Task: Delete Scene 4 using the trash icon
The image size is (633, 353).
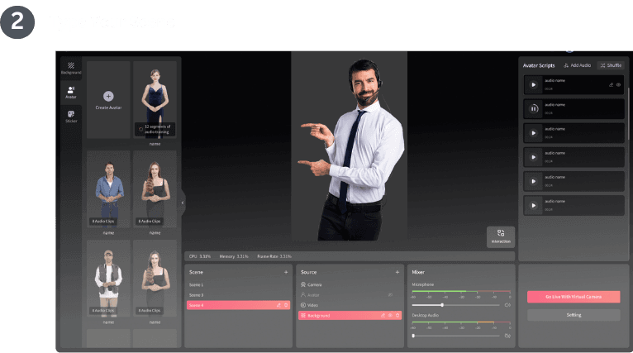Action: pos(286,305)
